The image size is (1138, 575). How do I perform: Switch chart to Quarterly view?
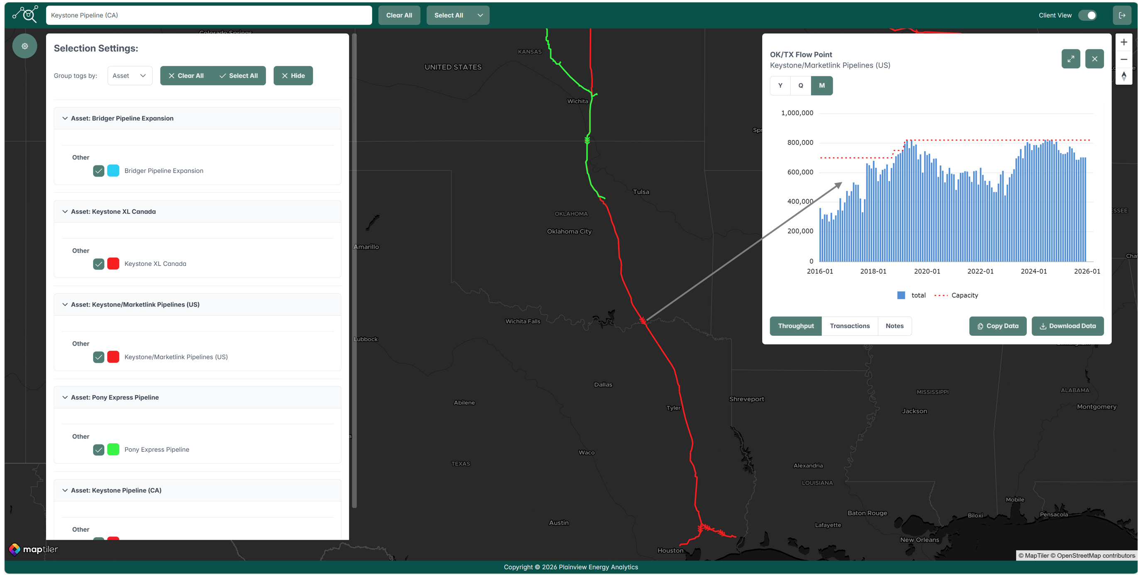click(800, 85)
